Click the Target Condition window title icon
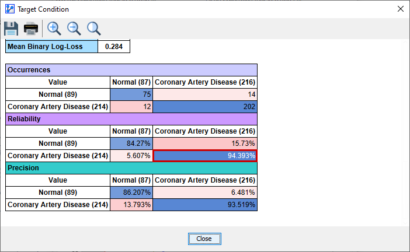 tap(10, 9)
